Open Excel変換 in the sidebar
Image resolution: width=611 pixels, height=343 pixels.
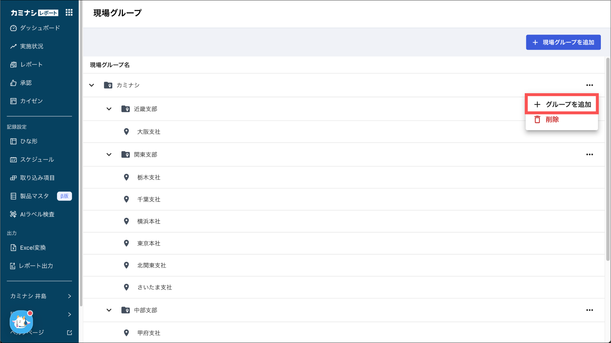[33, 248]
